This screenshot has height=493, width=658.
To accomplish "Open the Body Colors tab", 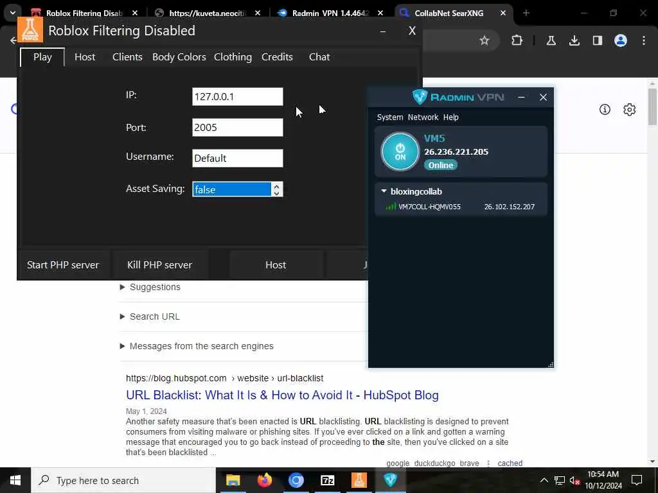I will point(179,57).
